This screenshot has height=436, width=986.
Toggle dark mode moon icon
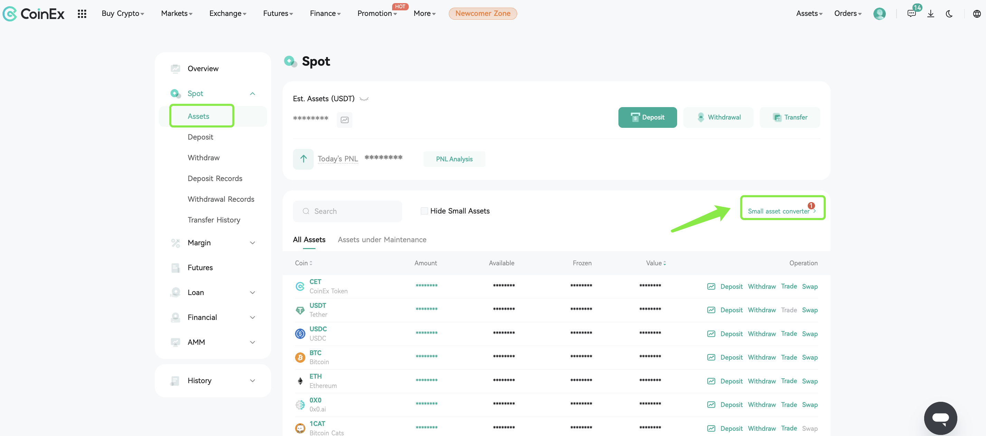949,14
